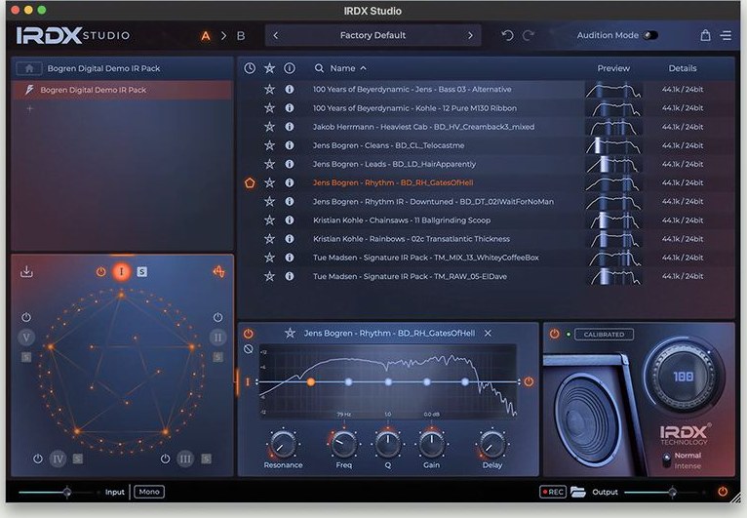Viewport: 747px width, 518px height.
Task: Toggle EQ curve power at right
Action: (529, 381)
